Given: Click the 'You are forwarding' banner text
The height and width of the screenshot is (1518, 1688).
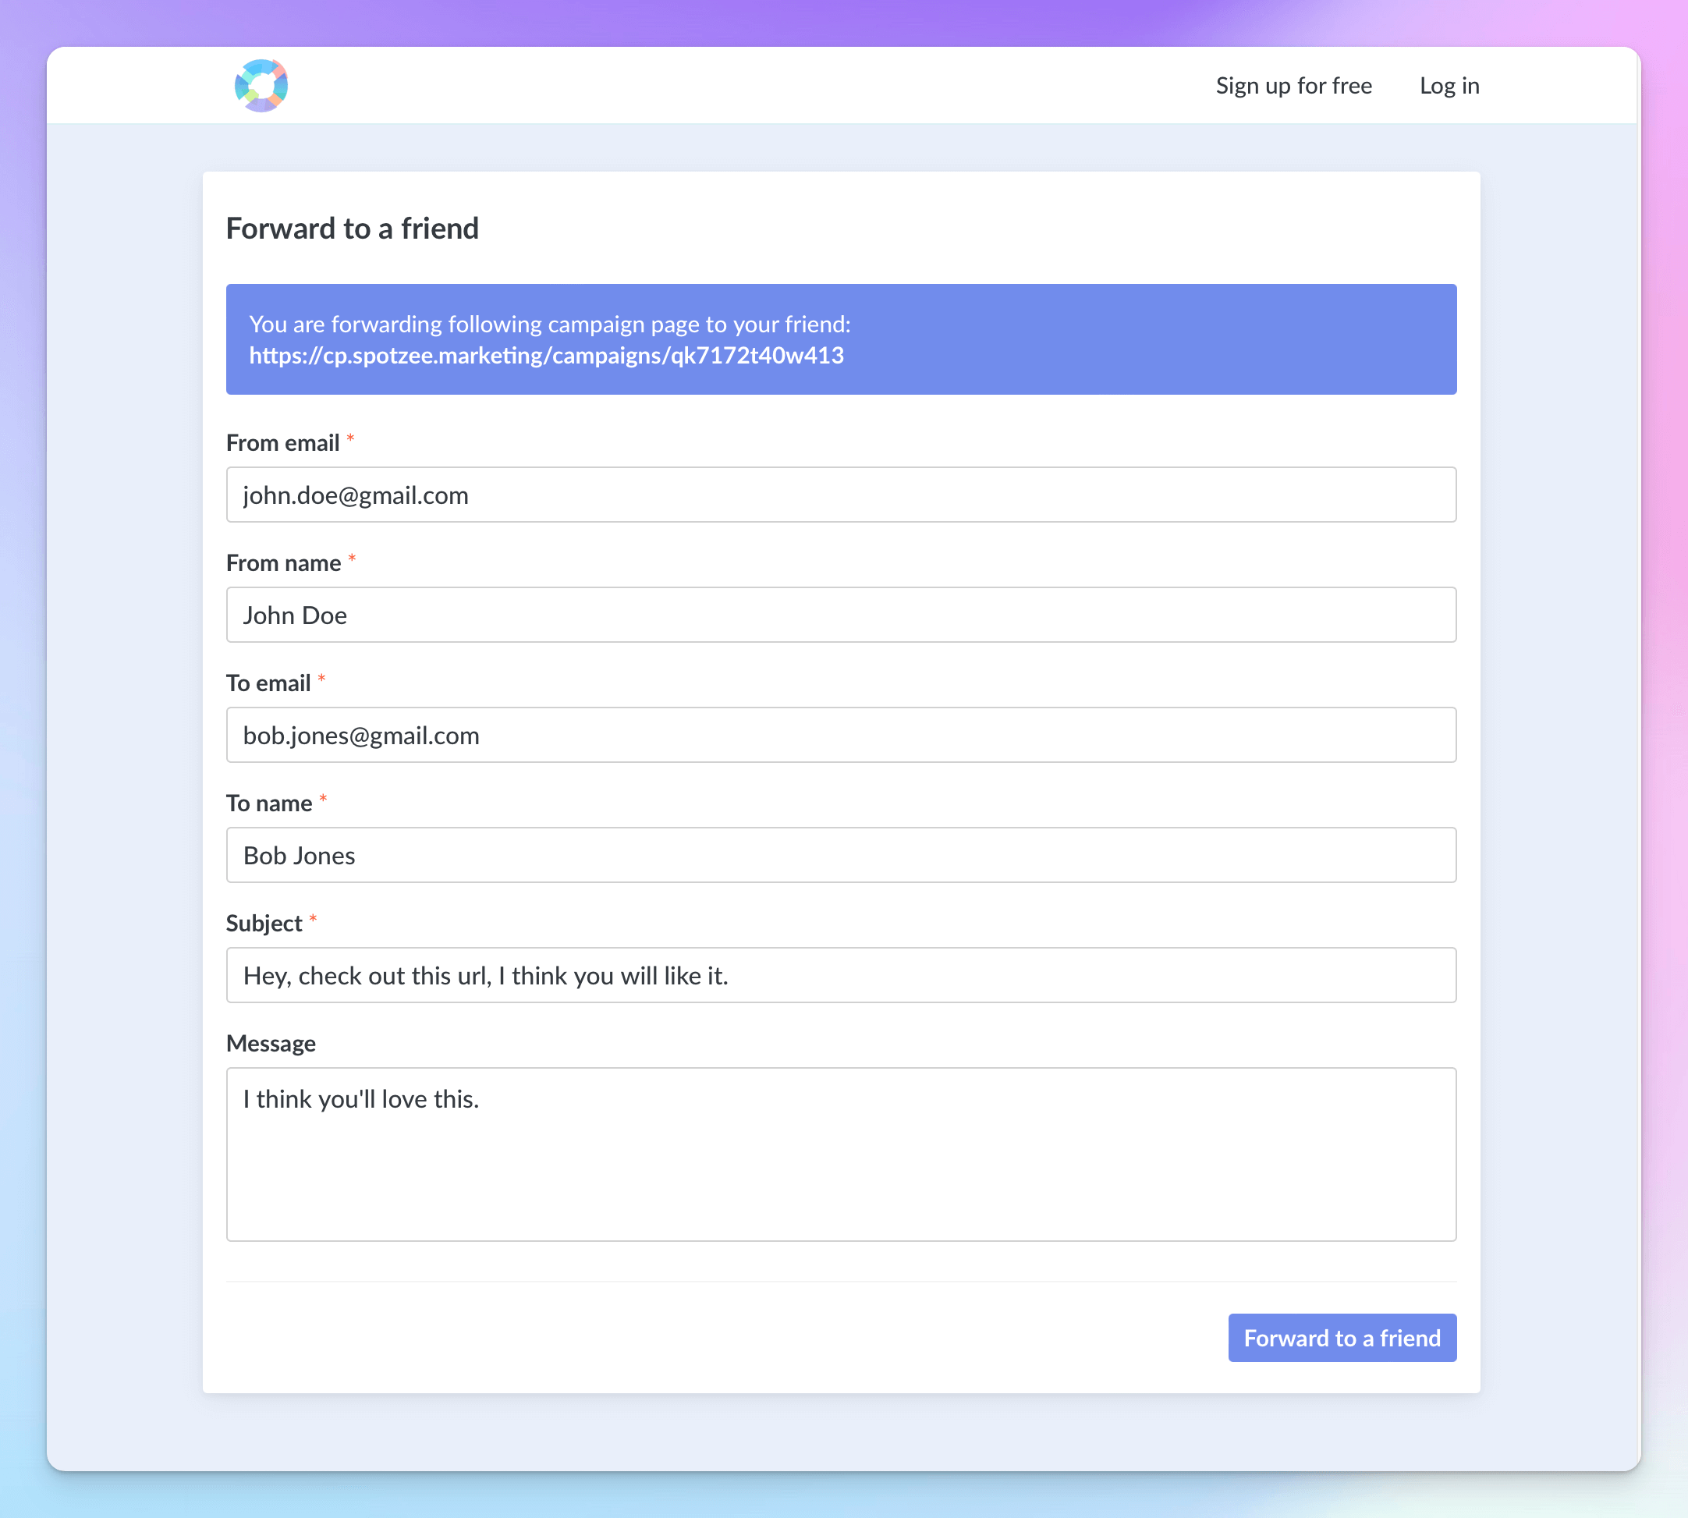Looking at the screenshot, I should [550, 325].
